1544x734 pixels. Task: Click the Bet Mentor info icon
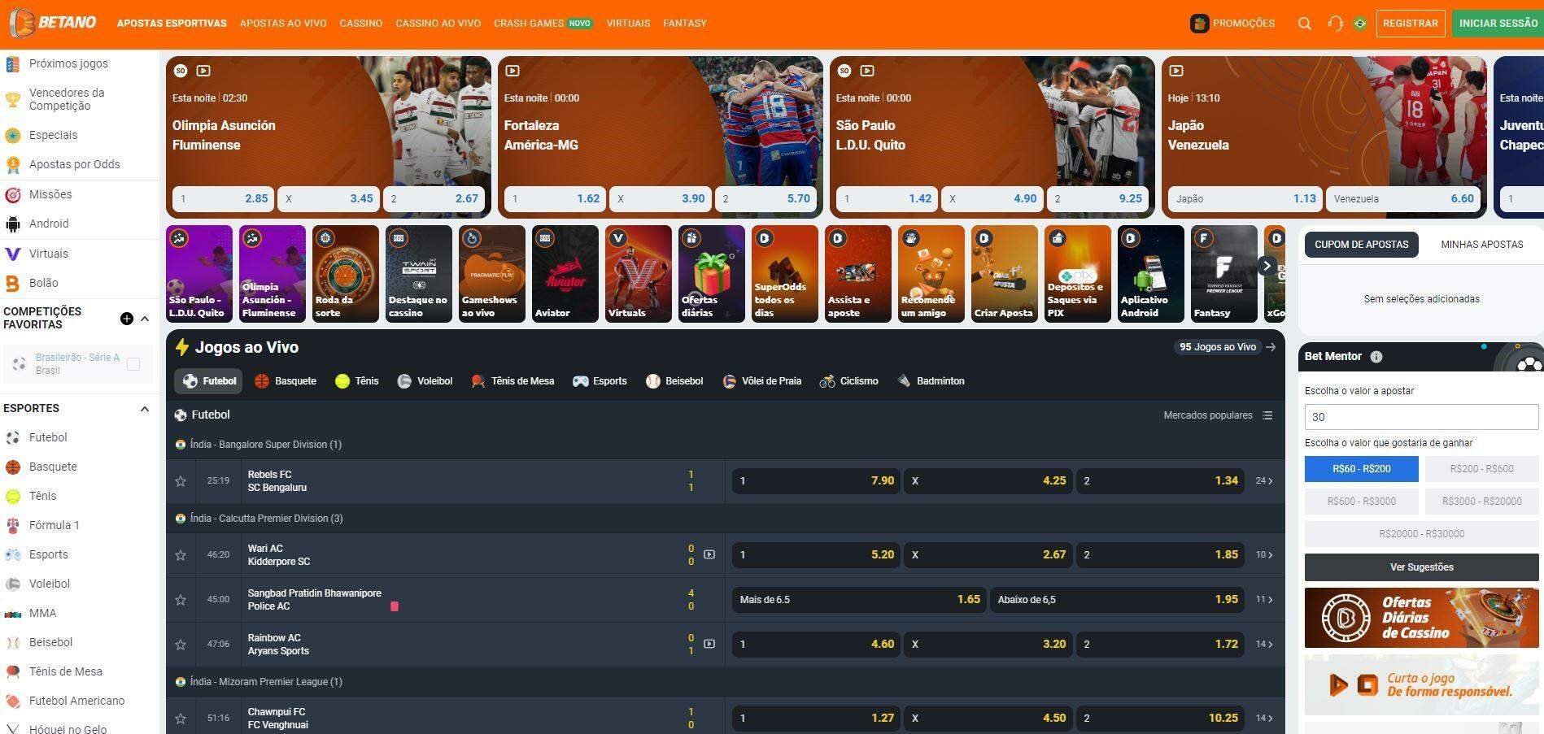pyautogui.click(x=1376, y=357)
